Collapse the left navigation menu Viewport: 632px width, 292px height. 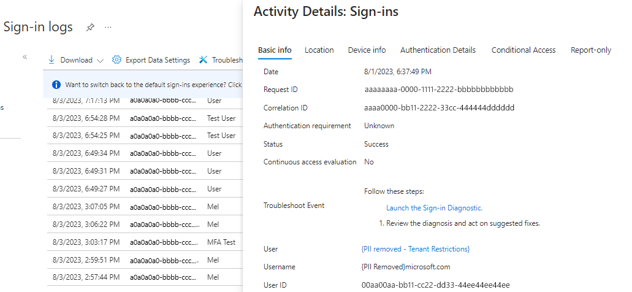[25, 56]
